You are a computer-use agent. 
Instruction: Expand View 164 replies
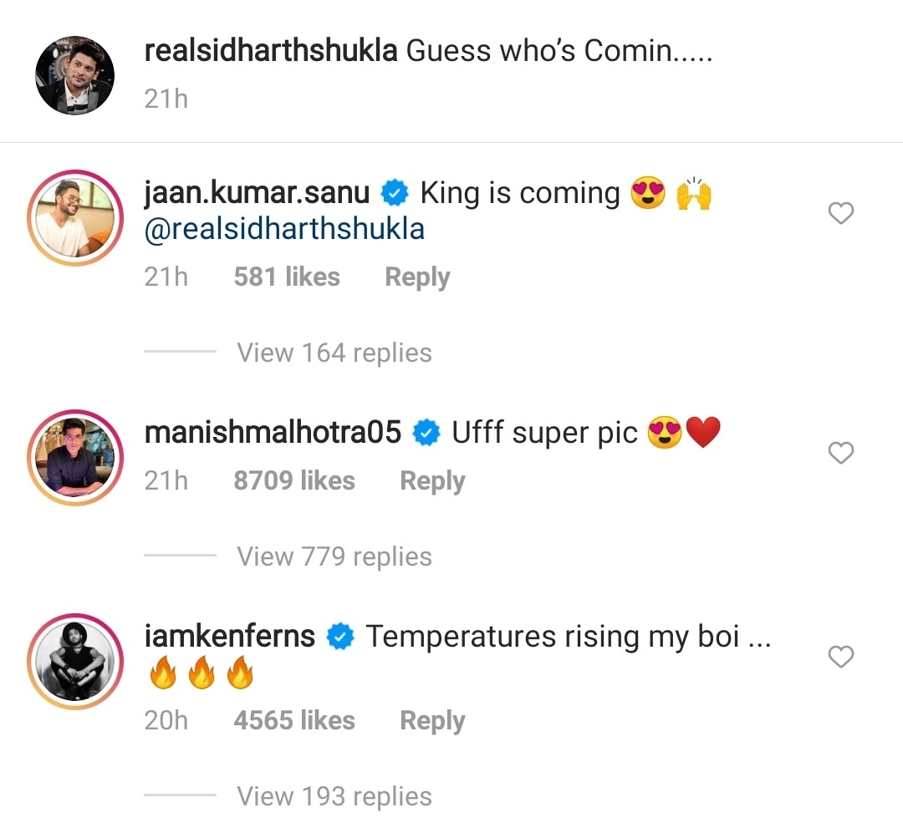pos(334,353)
